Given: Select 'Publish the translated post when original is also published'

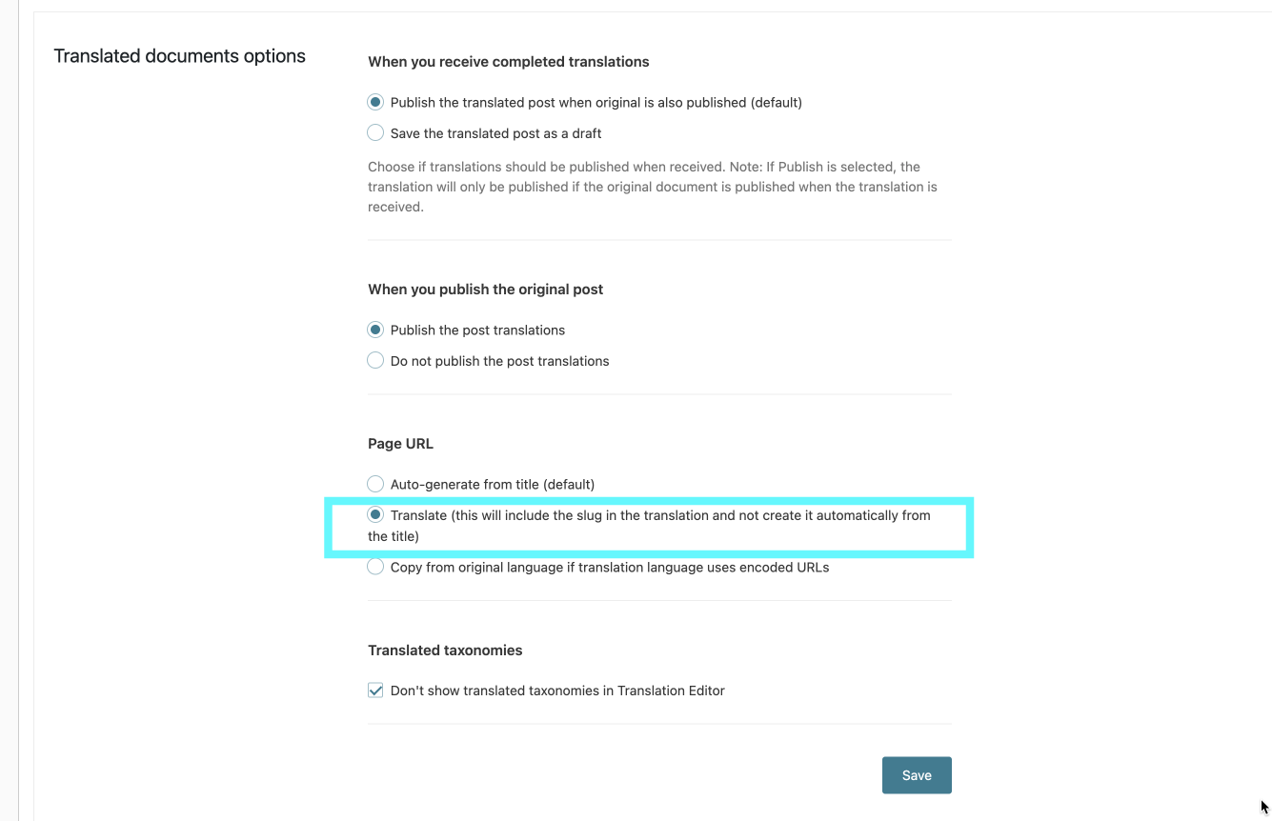Looking at the screenshot, I should click(x=375, y=102).
